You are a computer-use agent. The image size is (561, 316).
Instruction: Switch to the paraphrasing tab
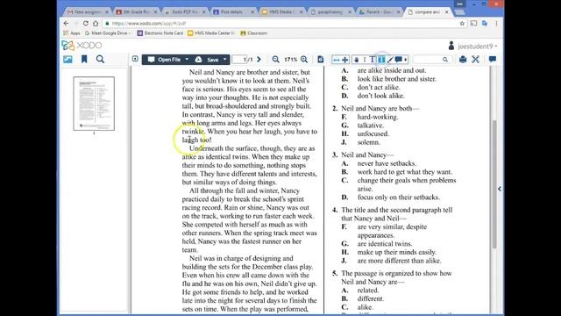tap(331, 11)
